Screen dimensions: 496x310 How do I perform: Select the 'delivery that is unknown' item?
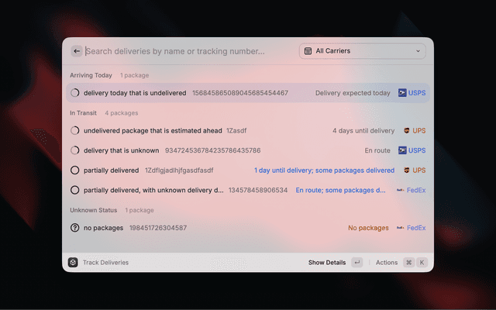[122, 150]
